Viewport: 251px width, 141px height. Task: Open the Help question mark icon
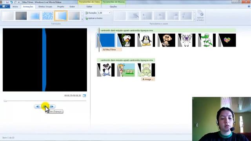pyautogui.click(x=249, y=6)
